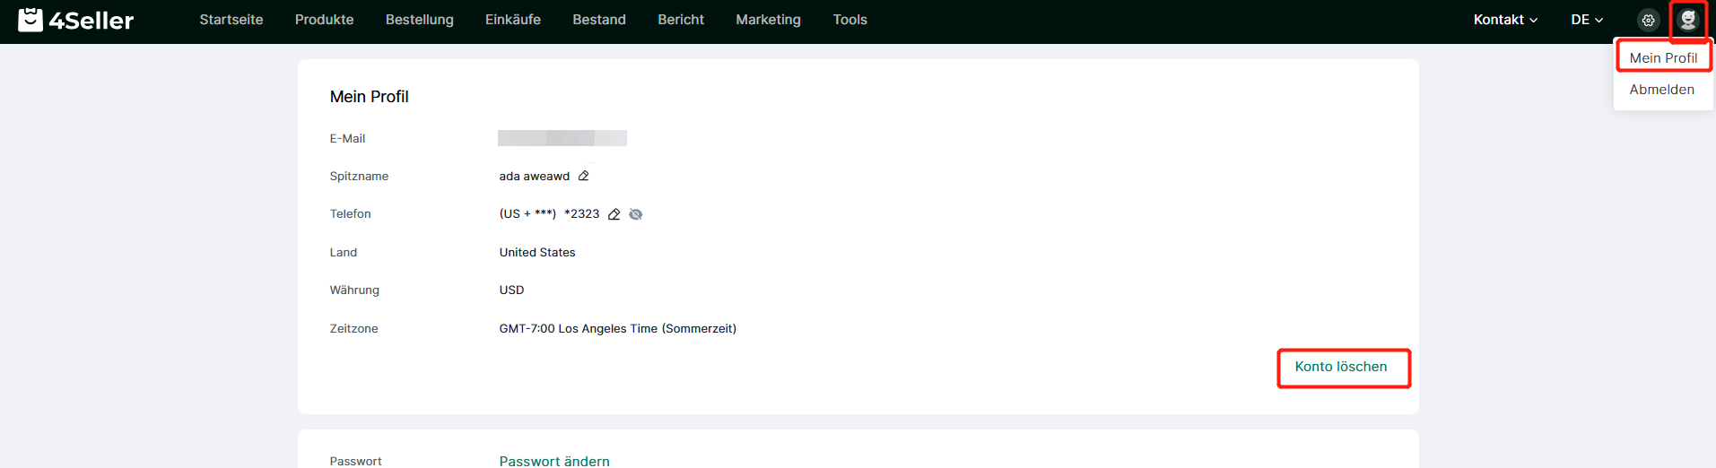Click the masked phone number *2323
This screenshot has width=1716, height=468.
[x=582, y=214]
